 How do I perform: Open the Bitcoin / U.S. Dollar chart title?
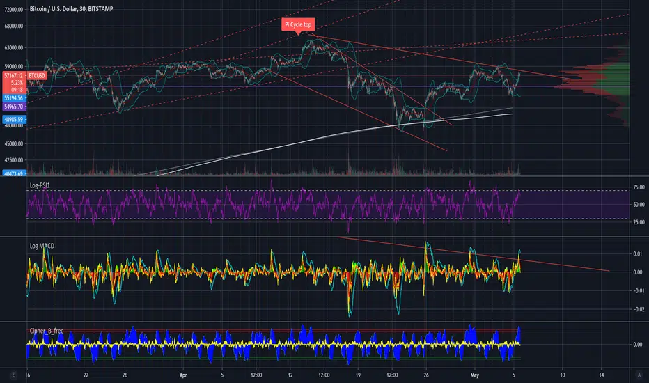point(71,8)
